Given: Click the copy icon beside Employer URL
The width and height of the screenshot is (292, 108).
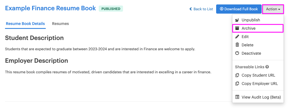Looking at the screenshot, I should [x=237, y=84].
